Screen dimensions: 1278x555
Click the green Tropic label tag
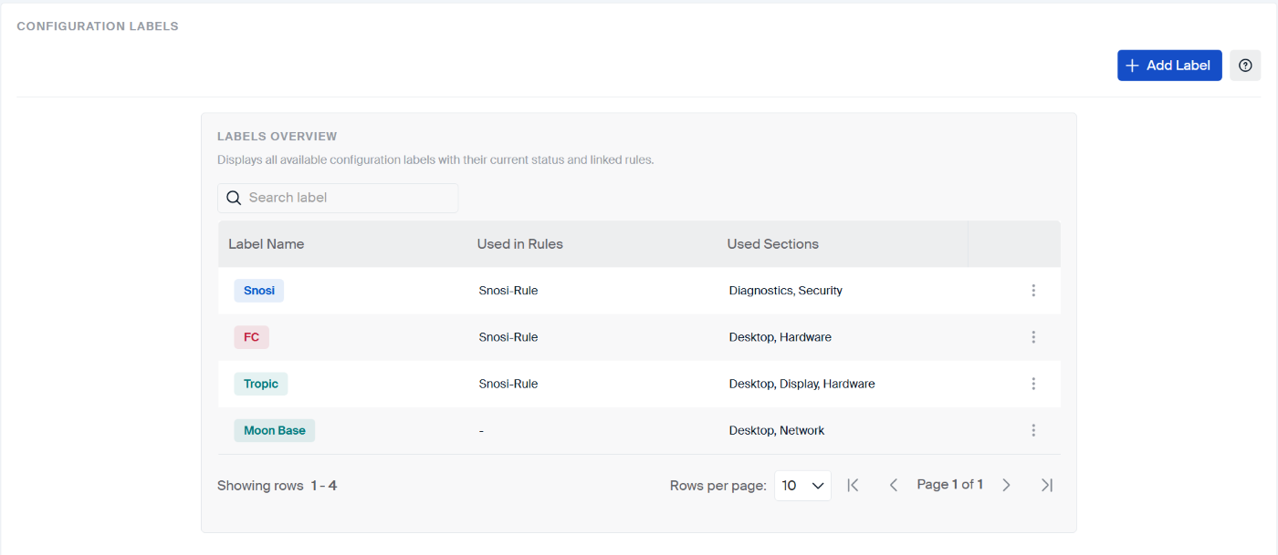261,384
